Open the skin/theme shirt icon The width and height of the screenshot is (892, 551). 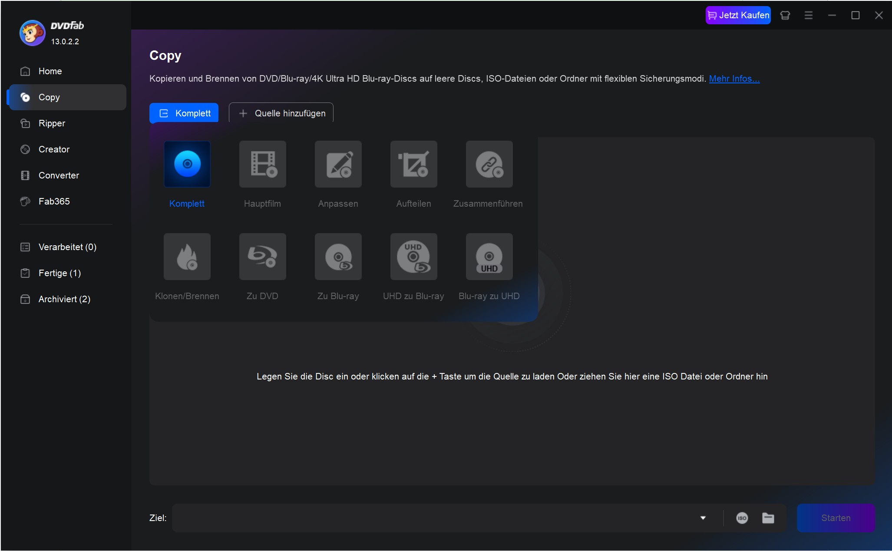[x=785, y=15]
